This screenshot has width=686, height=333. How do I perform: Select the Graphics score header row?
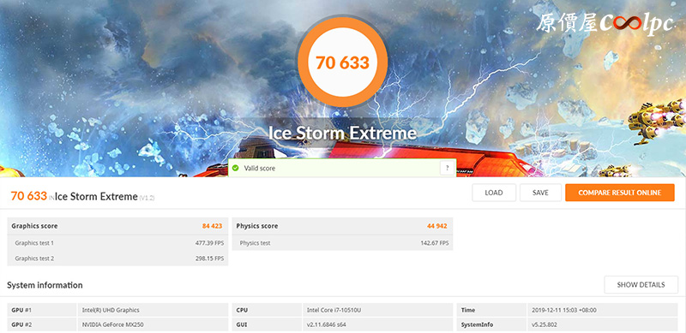117,226
